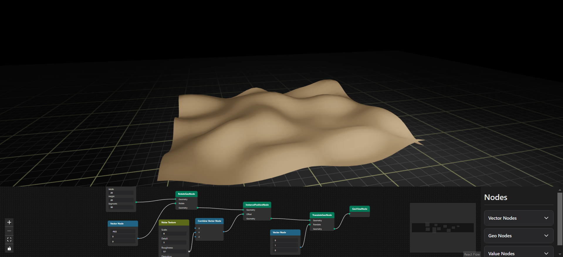563x257 pixels.
Task: Click the -PI/2 input in Vector Node
Action: coord(123,231)
